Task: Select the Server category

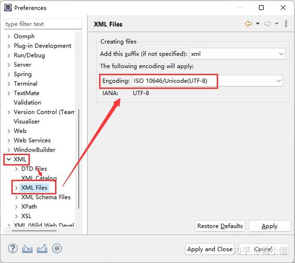Action: point(23,65)
